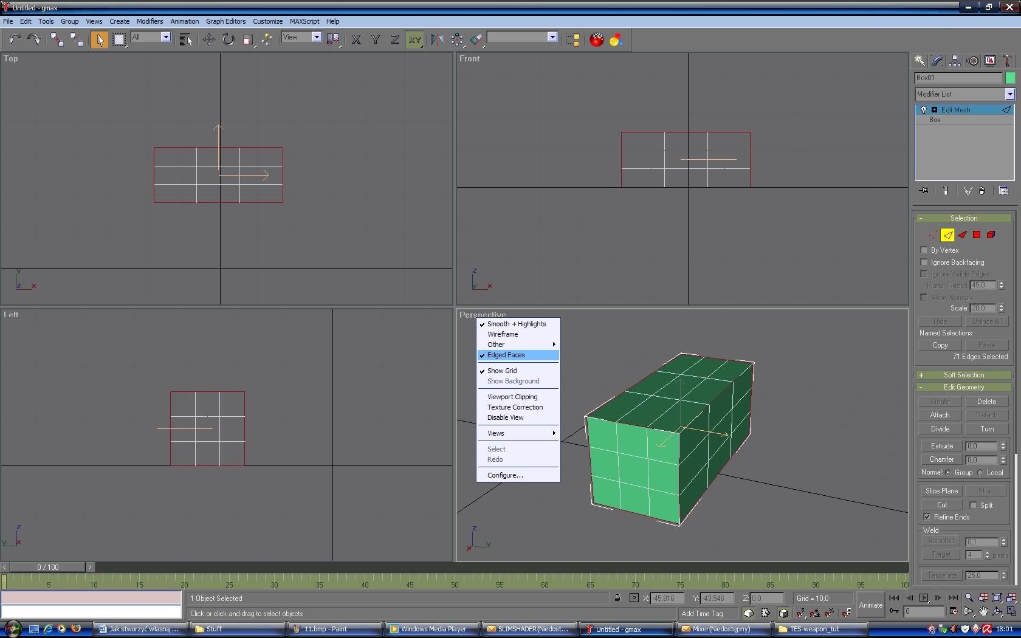Click the Extrude button
Viewport: 1021px width, 638px height.
tap(941, 446)
